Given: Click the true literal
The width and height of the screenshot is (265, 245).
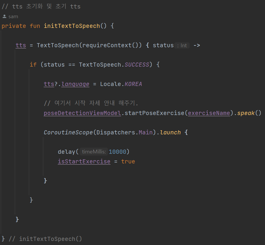Looking at the screenshot, I should [x=128, y=161].
